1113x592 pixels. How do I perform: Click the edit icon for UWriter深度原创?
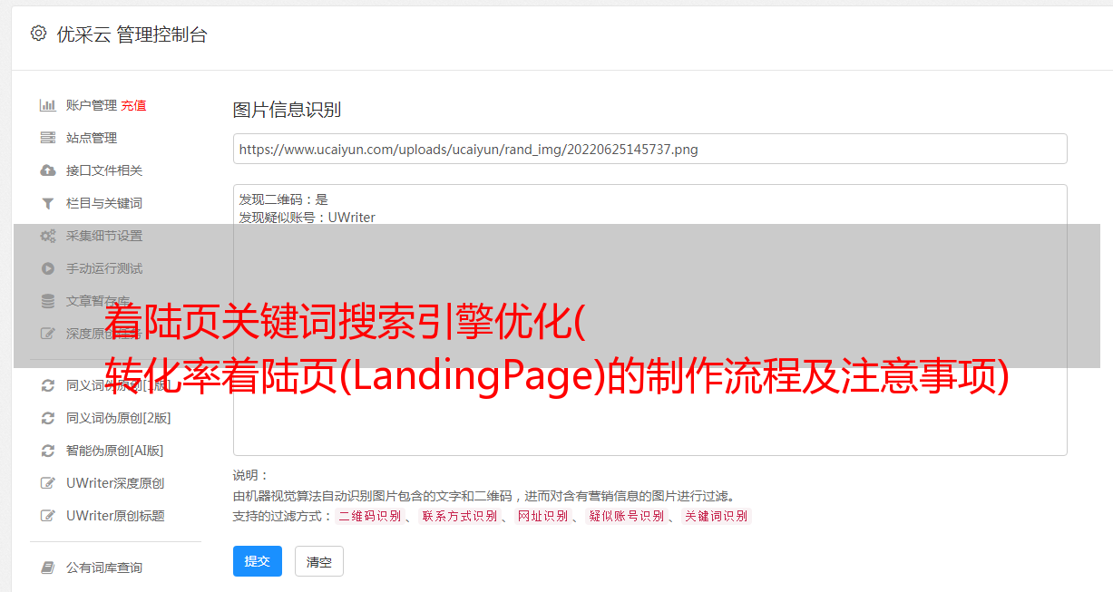tap(48, 483)
